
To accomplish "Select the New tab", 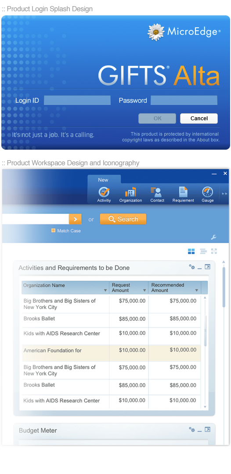I will [x=103, y=180].
